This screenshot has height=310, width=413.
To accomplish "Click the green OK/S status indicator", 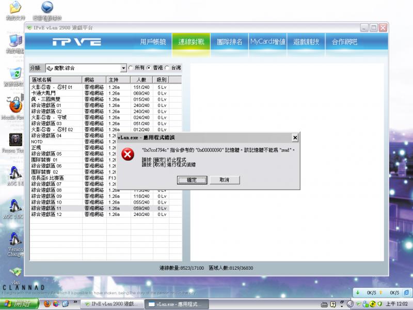I will coord(359,292).
